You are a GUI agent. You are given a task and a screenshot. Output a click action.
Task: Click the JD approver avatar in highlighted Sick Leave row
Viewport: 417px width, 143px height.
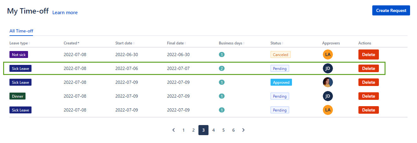point(328,68)
